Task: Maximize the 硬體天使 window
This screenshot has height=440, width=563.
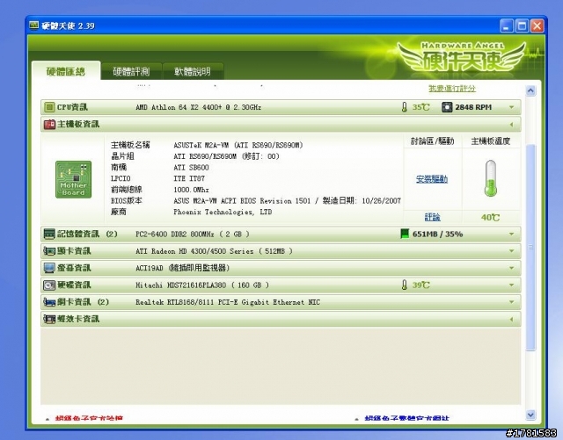Action: coord(522,25)
